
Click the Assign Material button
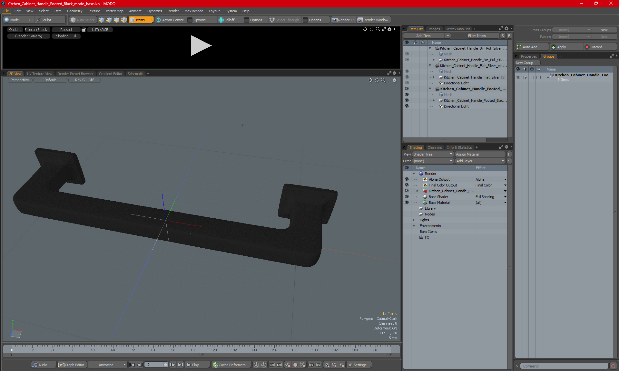point(480,154)
